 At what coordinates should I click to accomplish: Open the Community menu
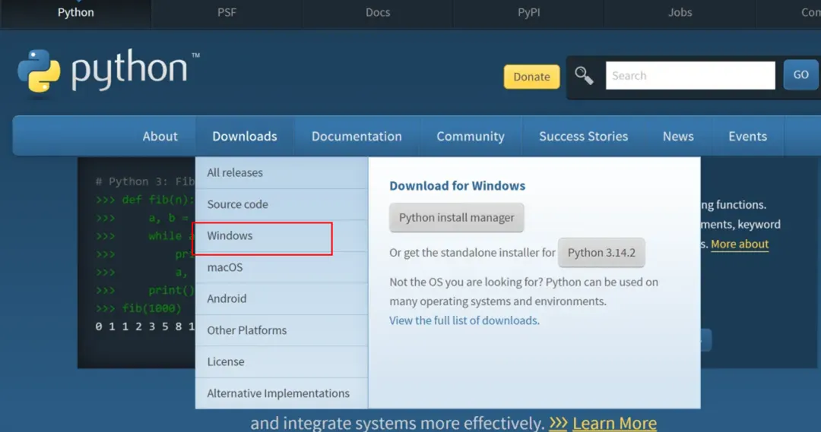(471, 136)
